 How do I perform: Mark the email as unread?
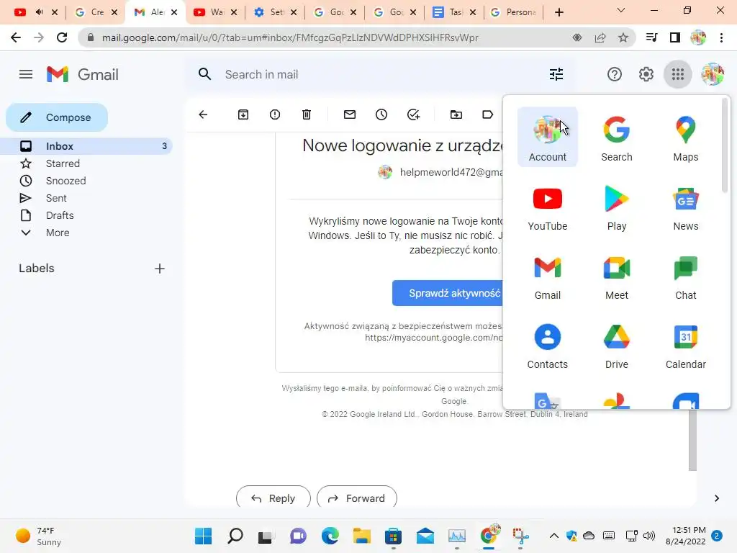click(x=349, y=114)
